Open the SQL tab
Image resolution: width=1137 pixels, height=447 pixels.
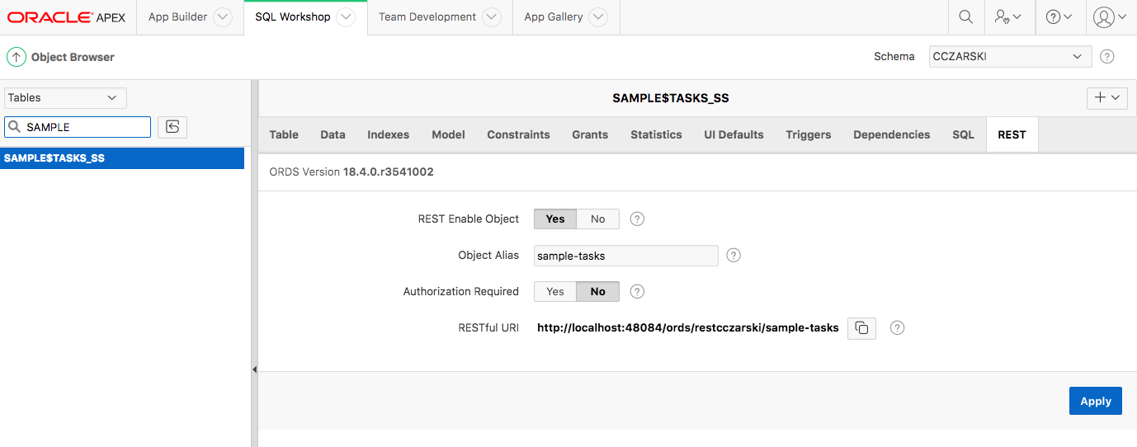click(963, 134)
